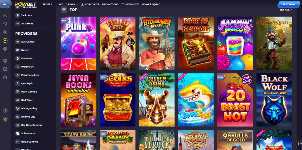Open the Seven Books Unlimited game

78,100
